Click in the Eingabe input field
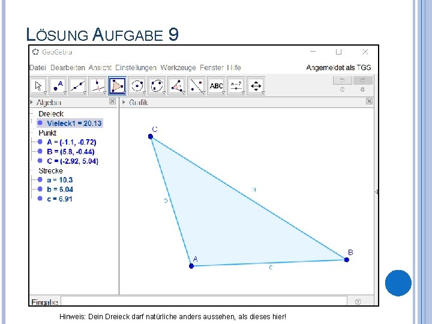Image resolution: width=432 pixels, height=324 pixels. (x=204, y=301)
